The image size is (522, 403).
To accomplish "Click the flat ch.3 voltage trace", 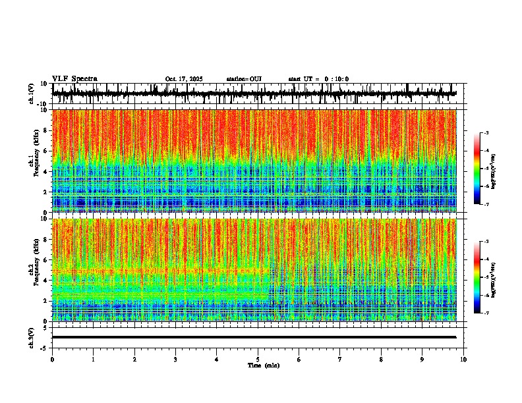I will pyautogui.click(x=254, y=337).
